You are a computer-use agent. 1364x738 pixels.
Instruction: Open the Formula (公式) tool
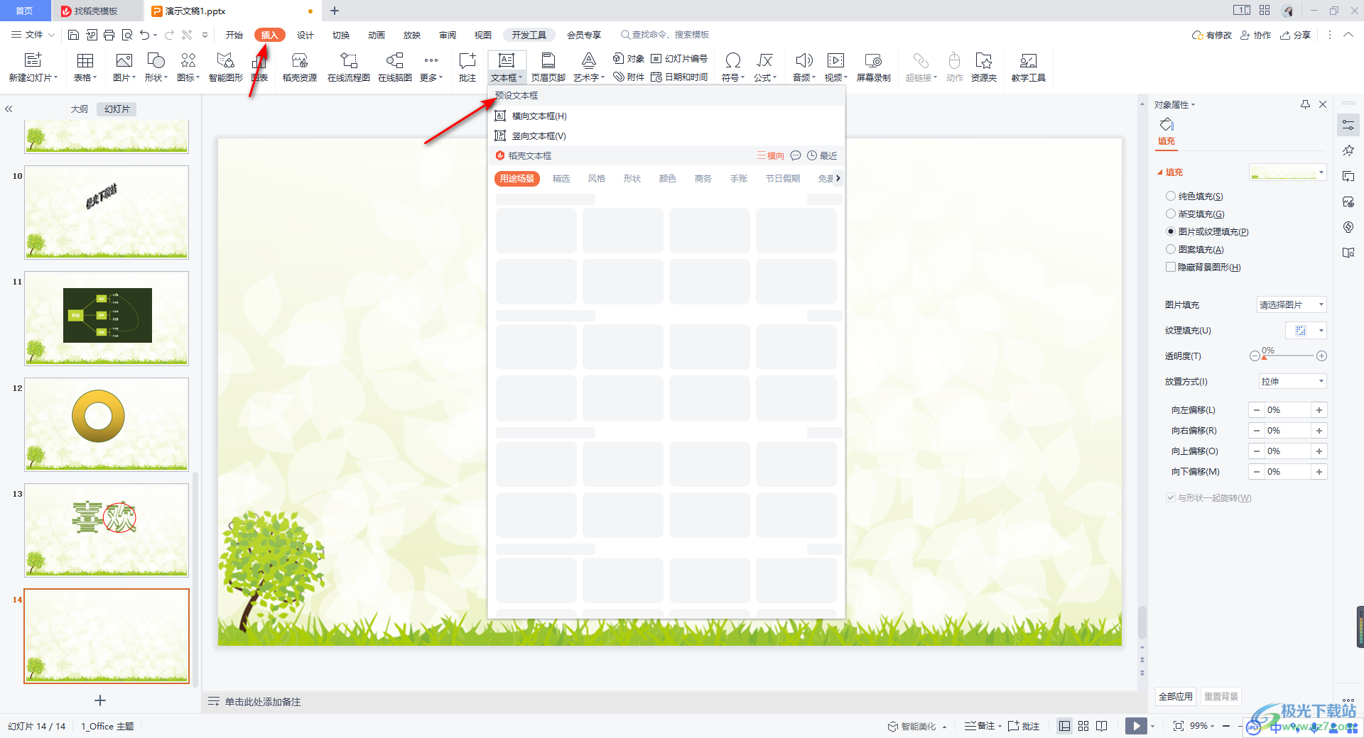click(x=765, y=67)
